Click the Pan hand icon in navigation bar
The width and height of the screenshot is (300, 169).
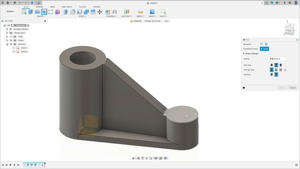coord(142,158)
